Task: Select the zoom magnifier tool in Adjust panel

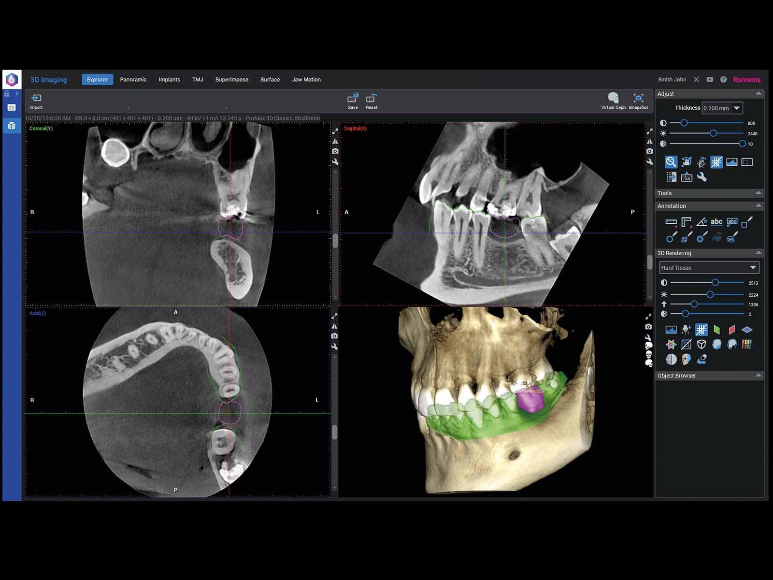Action: click(671, 162)
